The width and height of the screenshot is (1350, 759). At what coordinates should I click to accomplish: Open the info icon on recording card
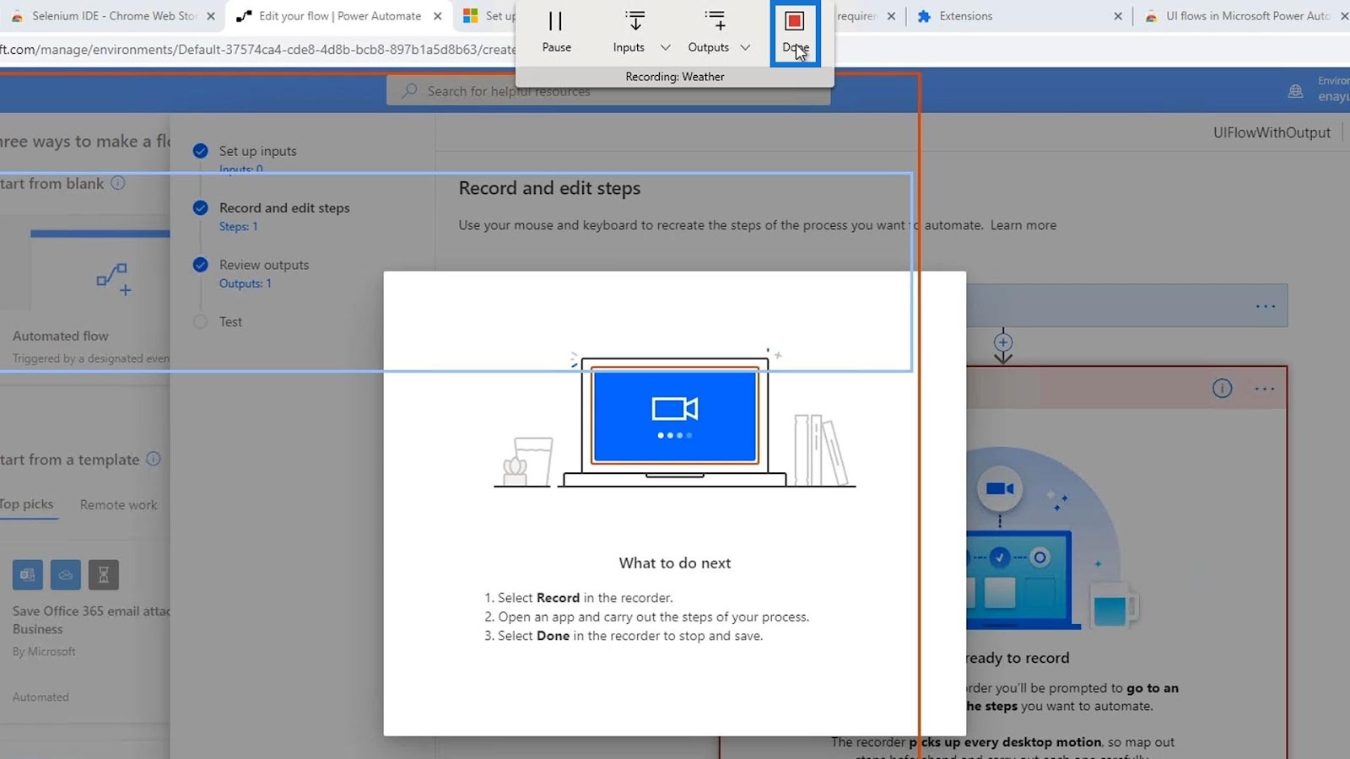[x=1222, y=388]
